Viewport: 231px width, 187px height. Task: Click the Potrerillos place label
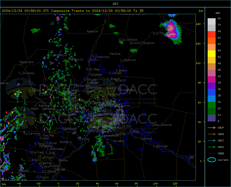(47, 106)
